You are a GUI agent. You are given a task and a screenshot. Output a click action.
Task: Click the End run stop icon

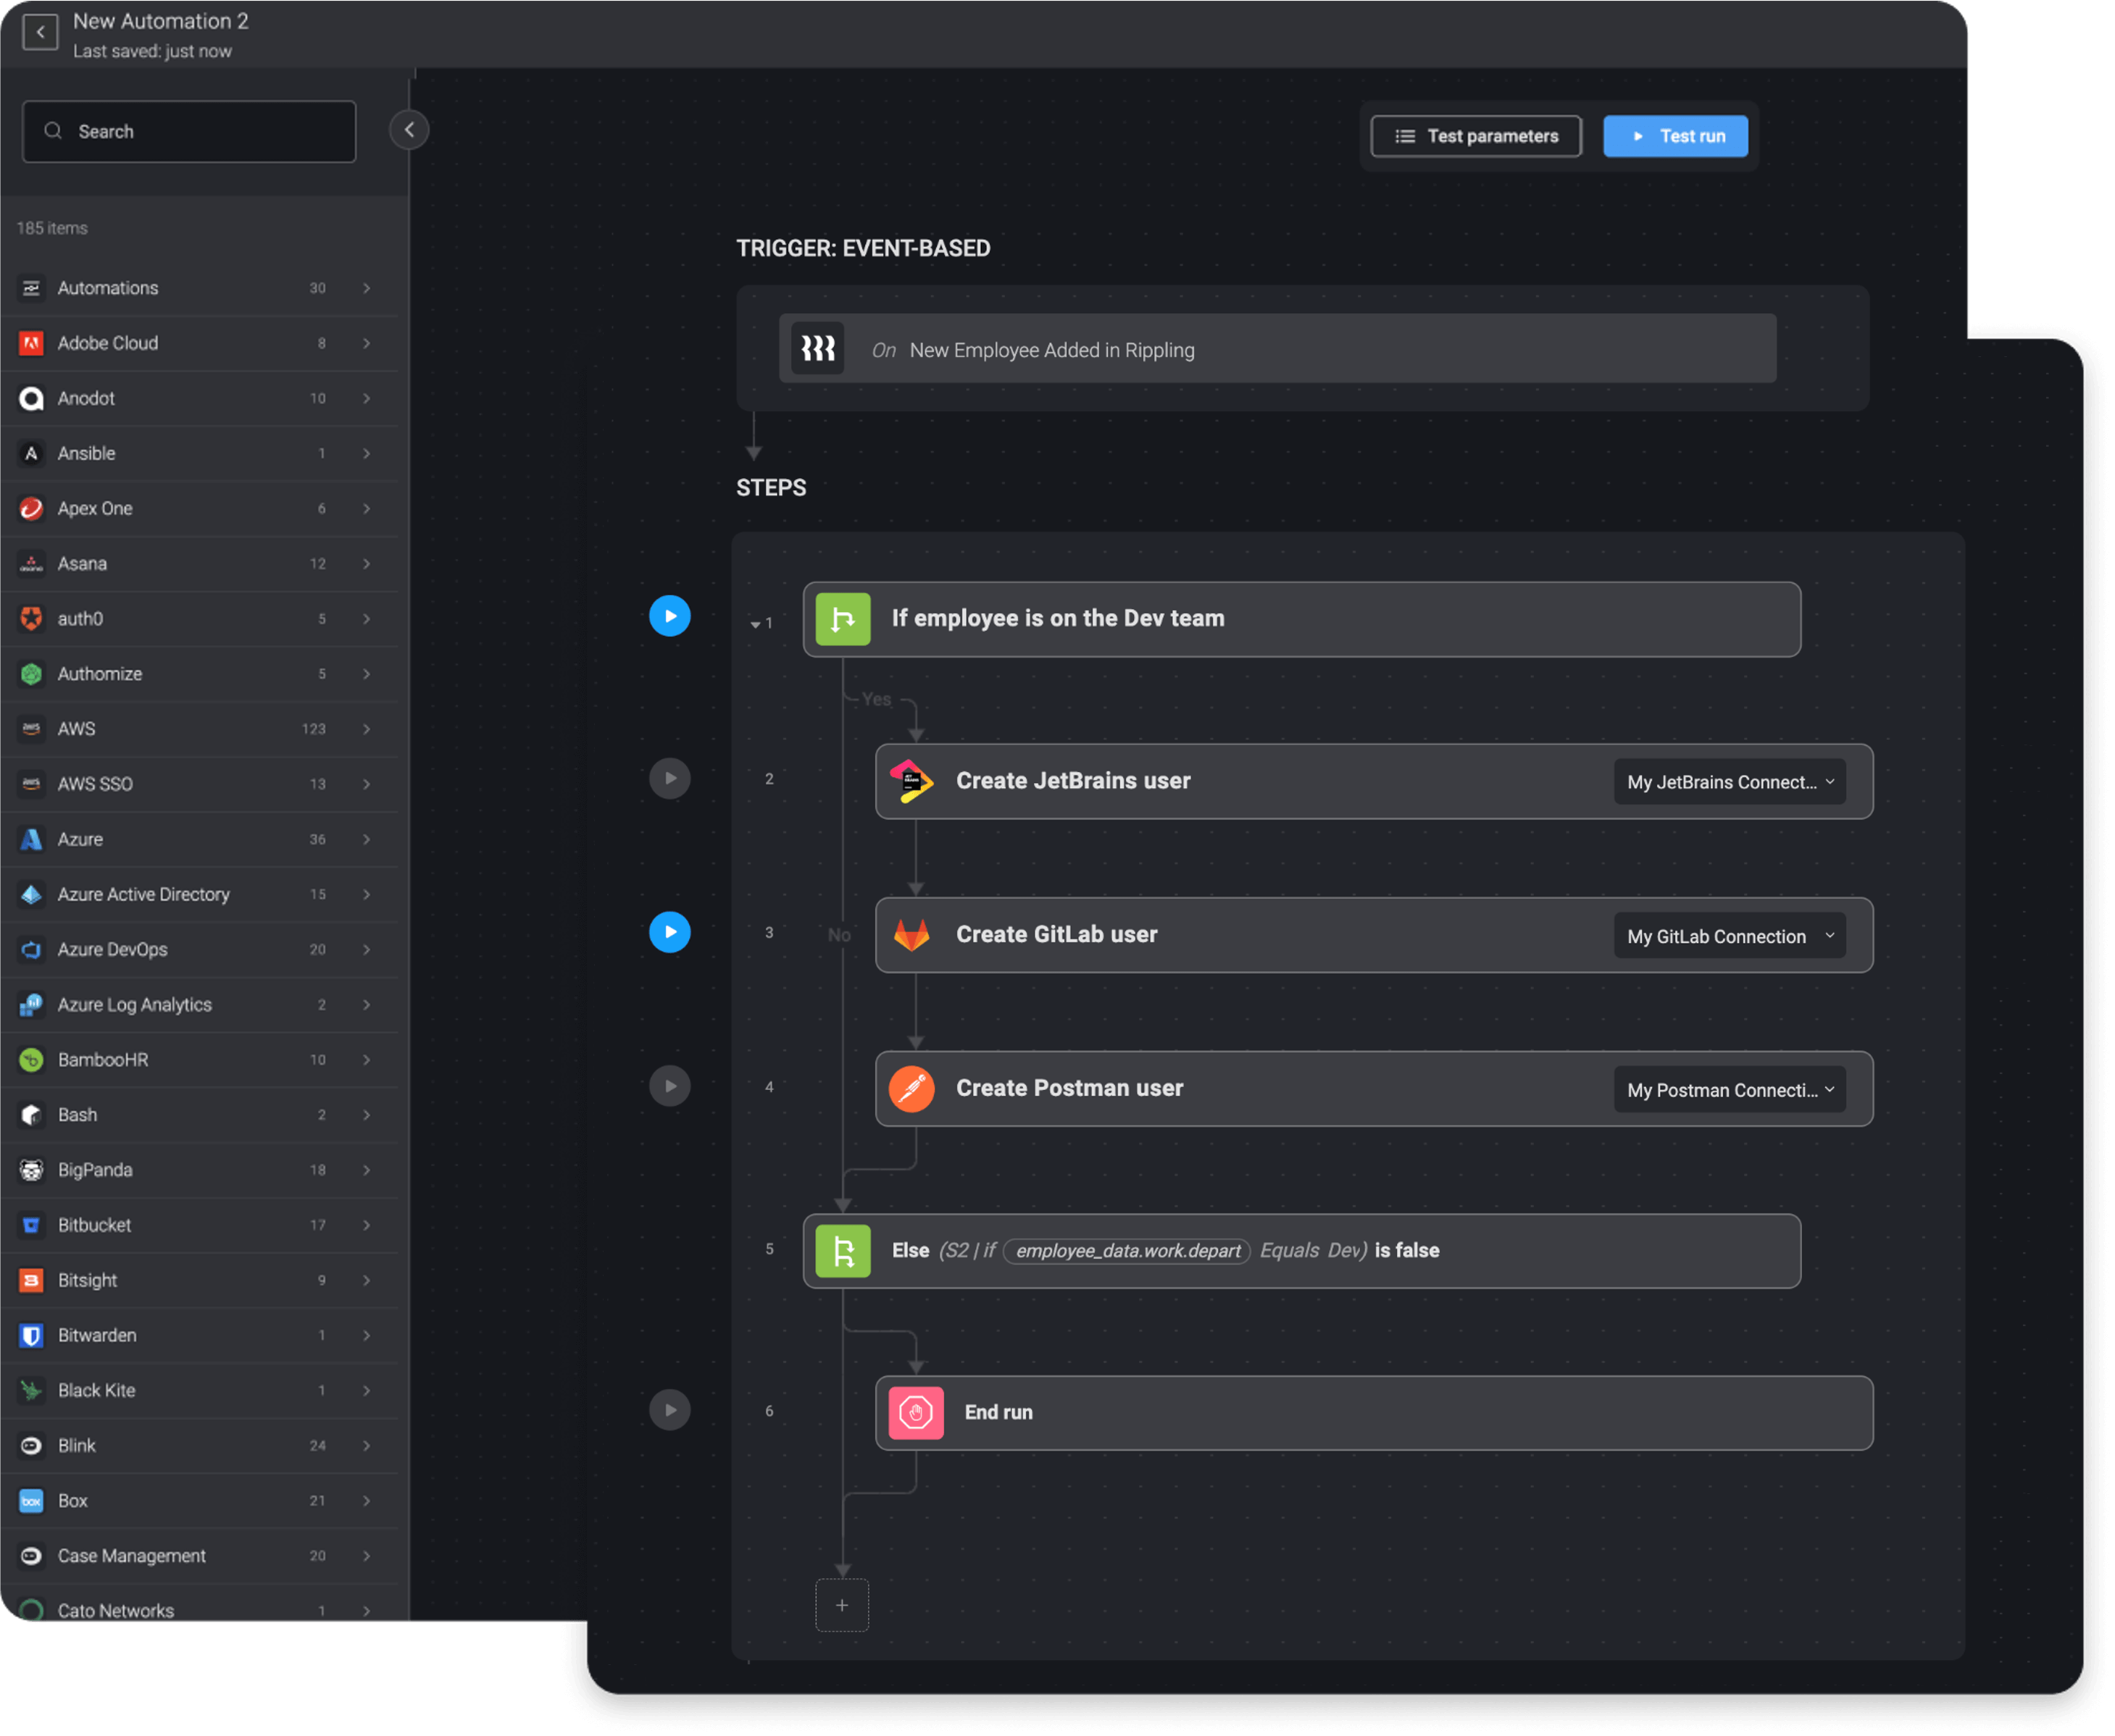pos(914,1412)
